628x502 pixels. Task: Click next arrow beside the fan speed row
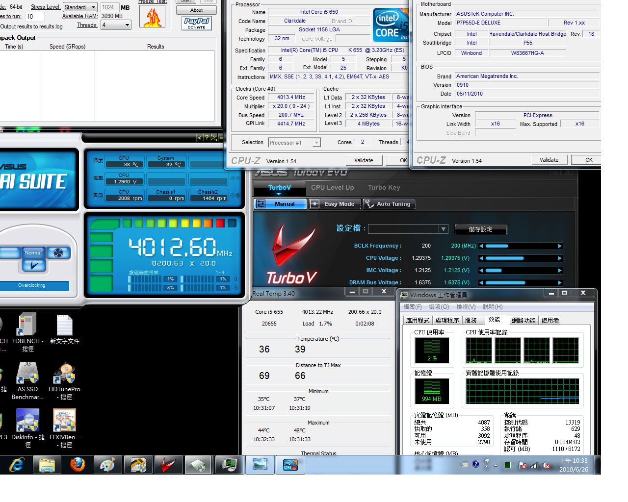238,195
